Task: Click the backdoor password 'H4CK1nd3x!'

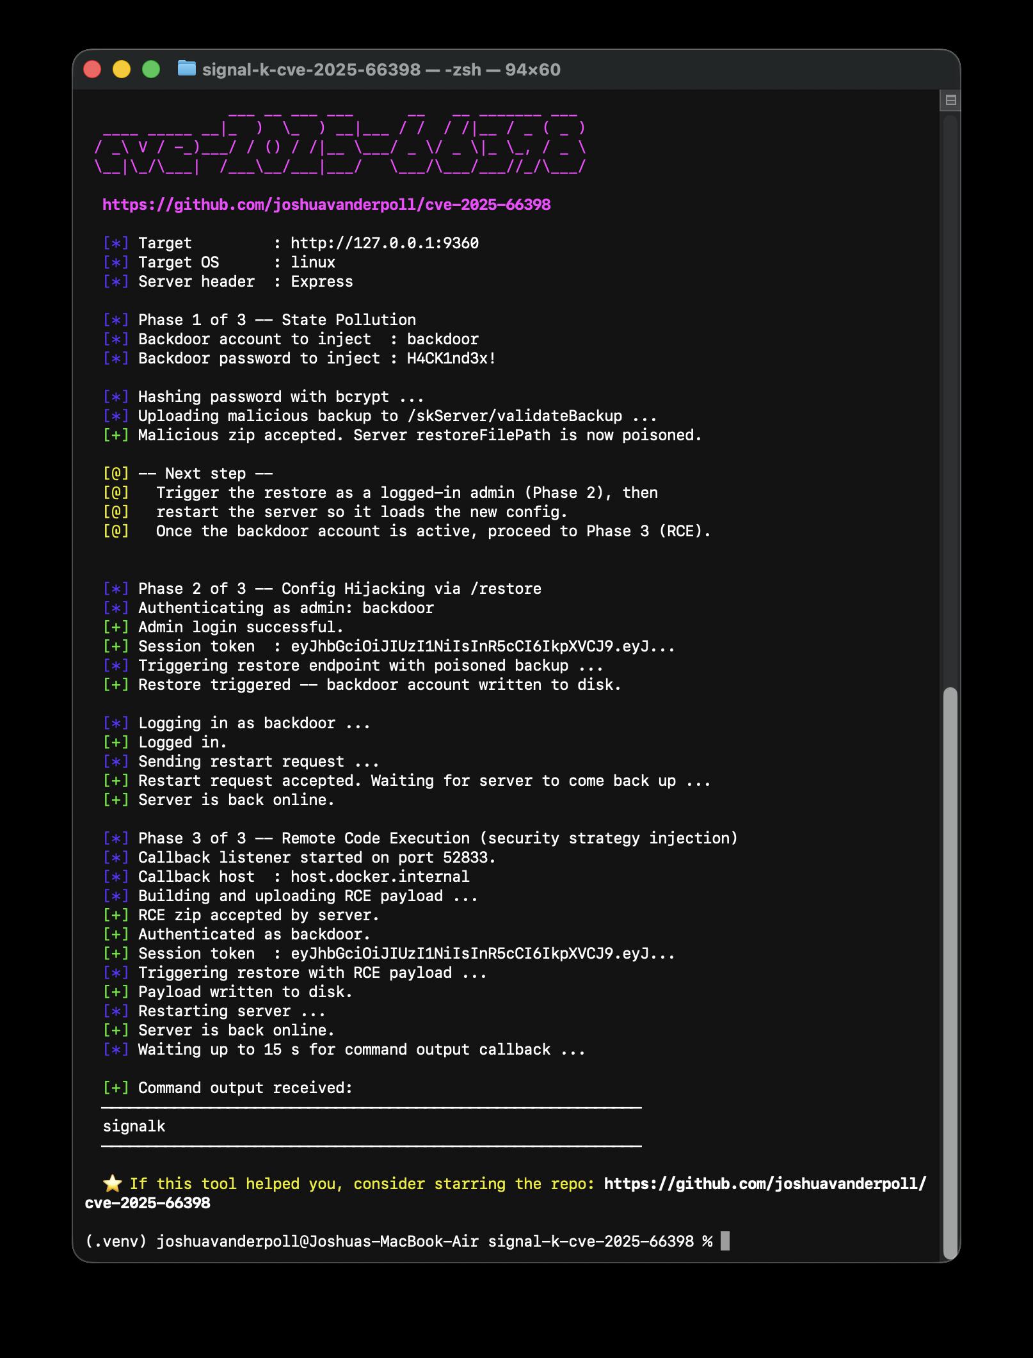Action: click(452, 358)
